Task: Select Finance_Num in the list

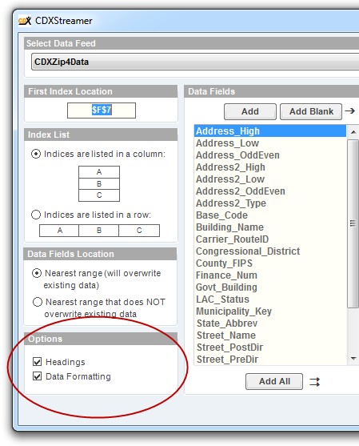Action: (270, 275)
